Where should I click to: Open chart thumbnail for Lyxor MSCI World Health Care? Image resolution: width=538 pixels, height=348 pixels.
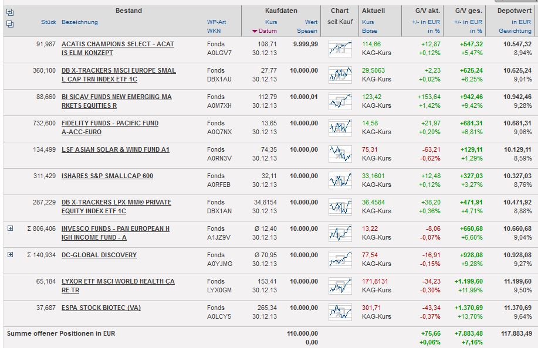pyautogui.click(x=340, y=286)
